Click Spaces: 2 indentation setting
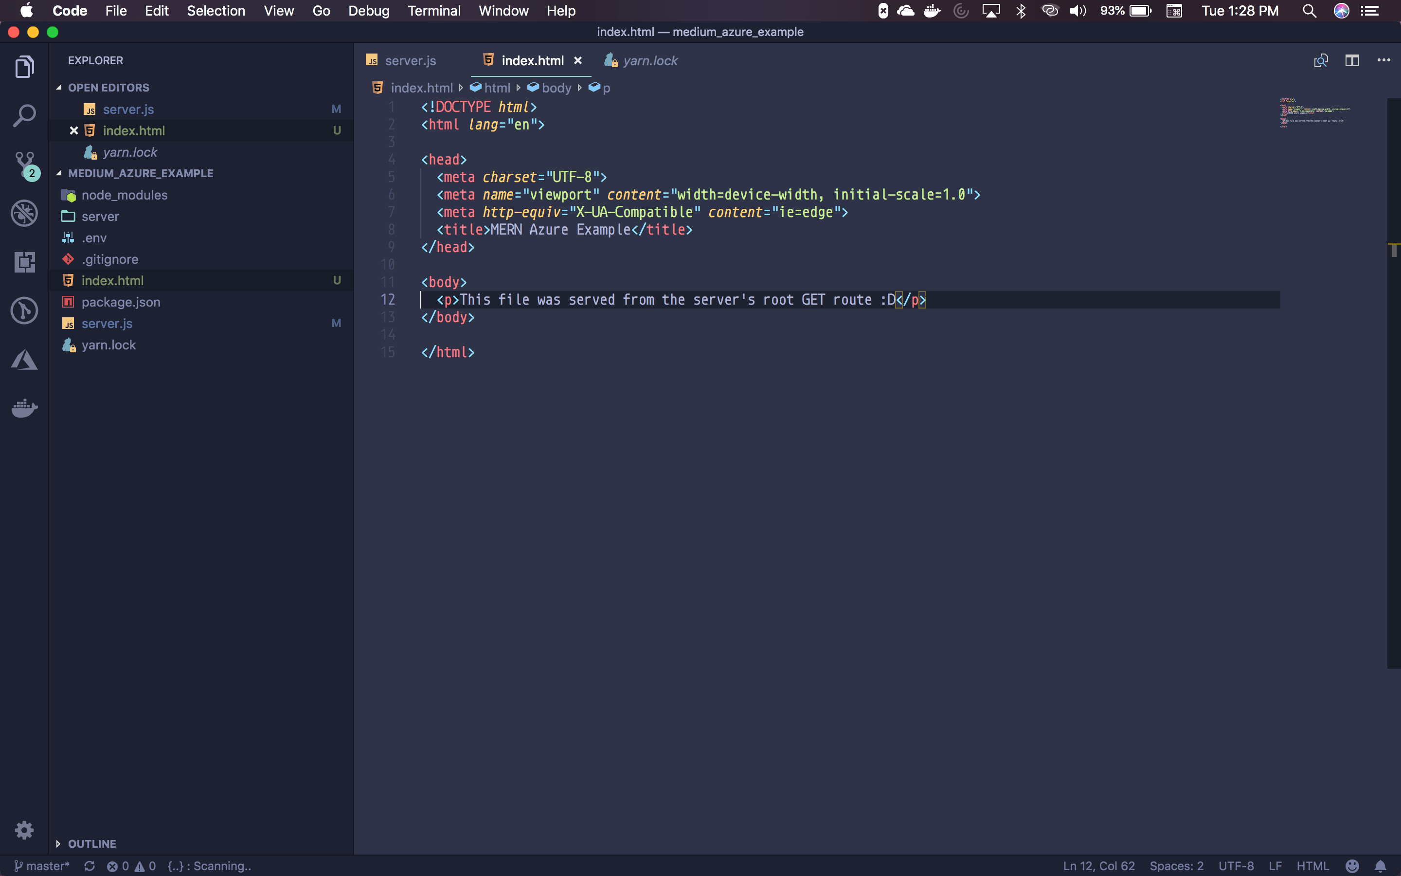Screen dimensions: 1401x876 point(1176,866)
